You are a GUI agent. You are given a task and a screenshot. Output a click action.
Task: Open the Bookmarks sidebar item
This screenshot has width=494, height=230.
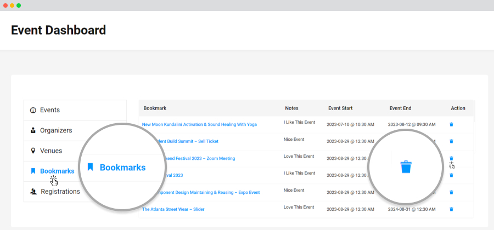(52, 171)
